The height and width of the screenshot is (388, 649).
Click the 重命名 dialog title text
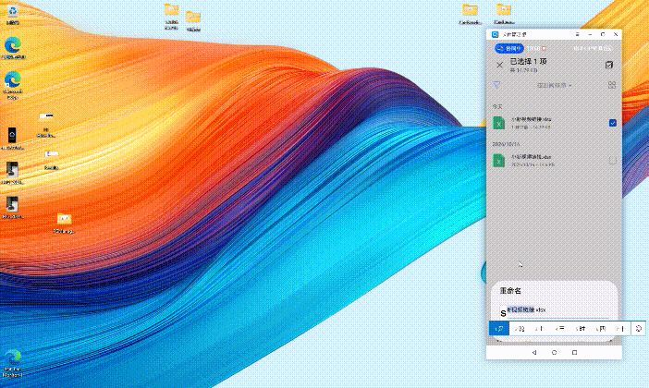510,291
